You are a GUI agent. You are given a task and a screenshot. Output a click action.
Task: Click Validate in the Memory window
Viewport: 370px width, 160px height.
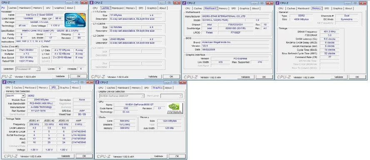[339, 77]
